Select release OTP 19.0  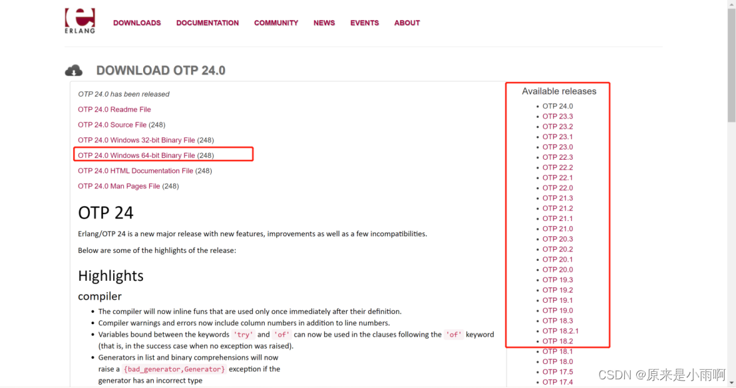click(558, 311)
